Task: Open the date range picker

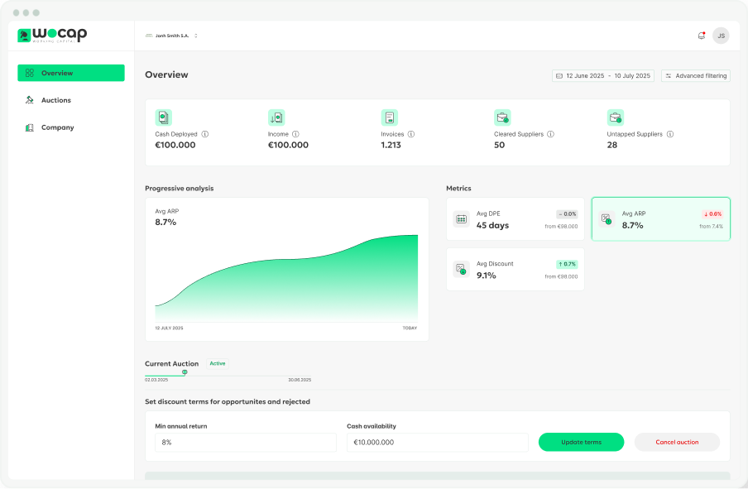Action: [x=602, y=76]
